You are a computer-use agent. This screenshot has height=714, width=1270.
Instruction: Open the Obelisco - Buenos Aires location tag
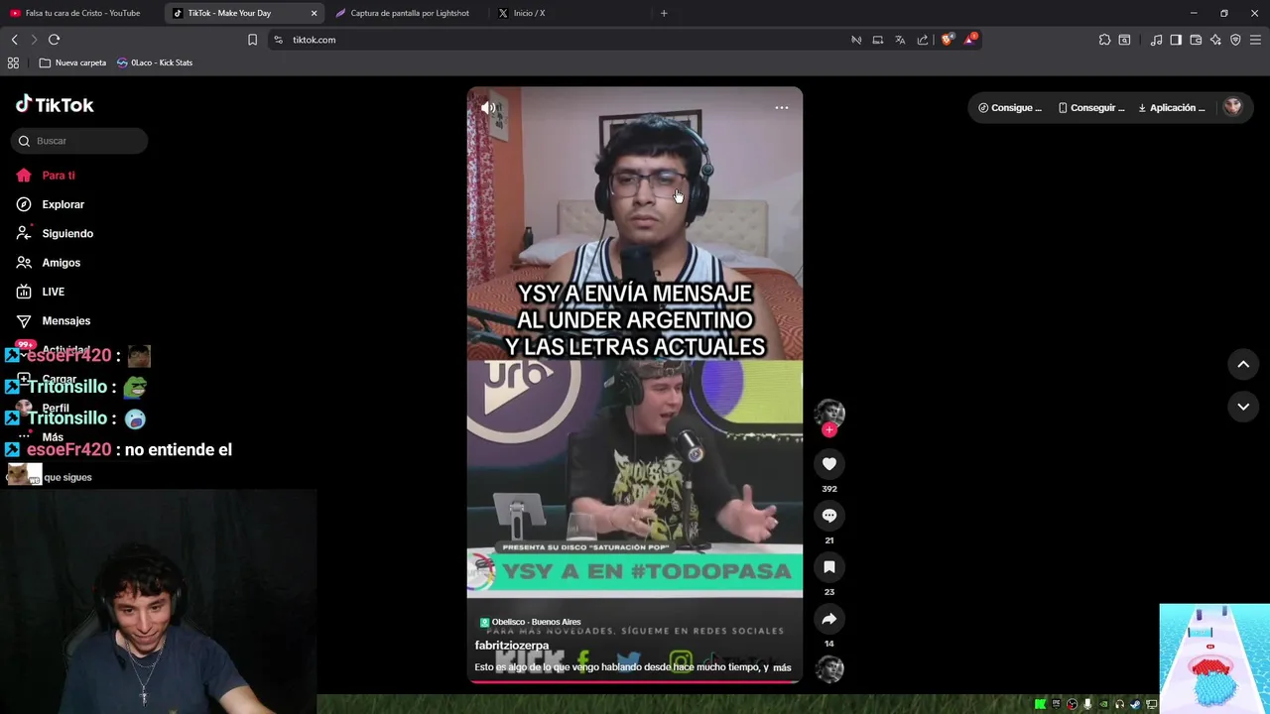(x=531, y=622)
